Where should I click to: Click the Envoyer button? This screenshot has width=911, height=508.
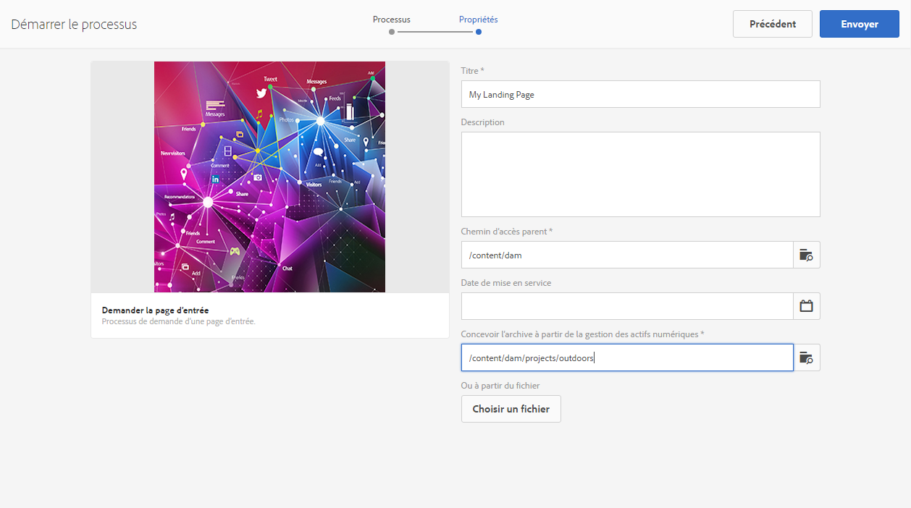coord(860,24)
